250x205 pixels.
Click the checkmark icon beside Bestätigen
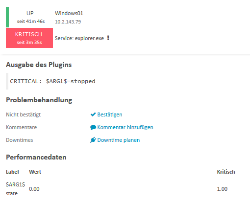[x=93, y=114]
